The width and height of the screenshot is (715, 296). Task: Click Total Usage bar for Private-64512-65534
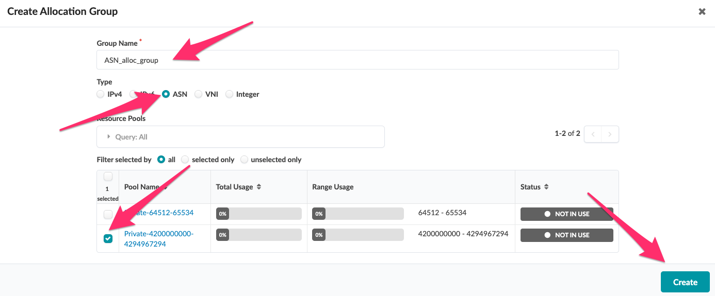pyautogui.click(x=258, y=214)
